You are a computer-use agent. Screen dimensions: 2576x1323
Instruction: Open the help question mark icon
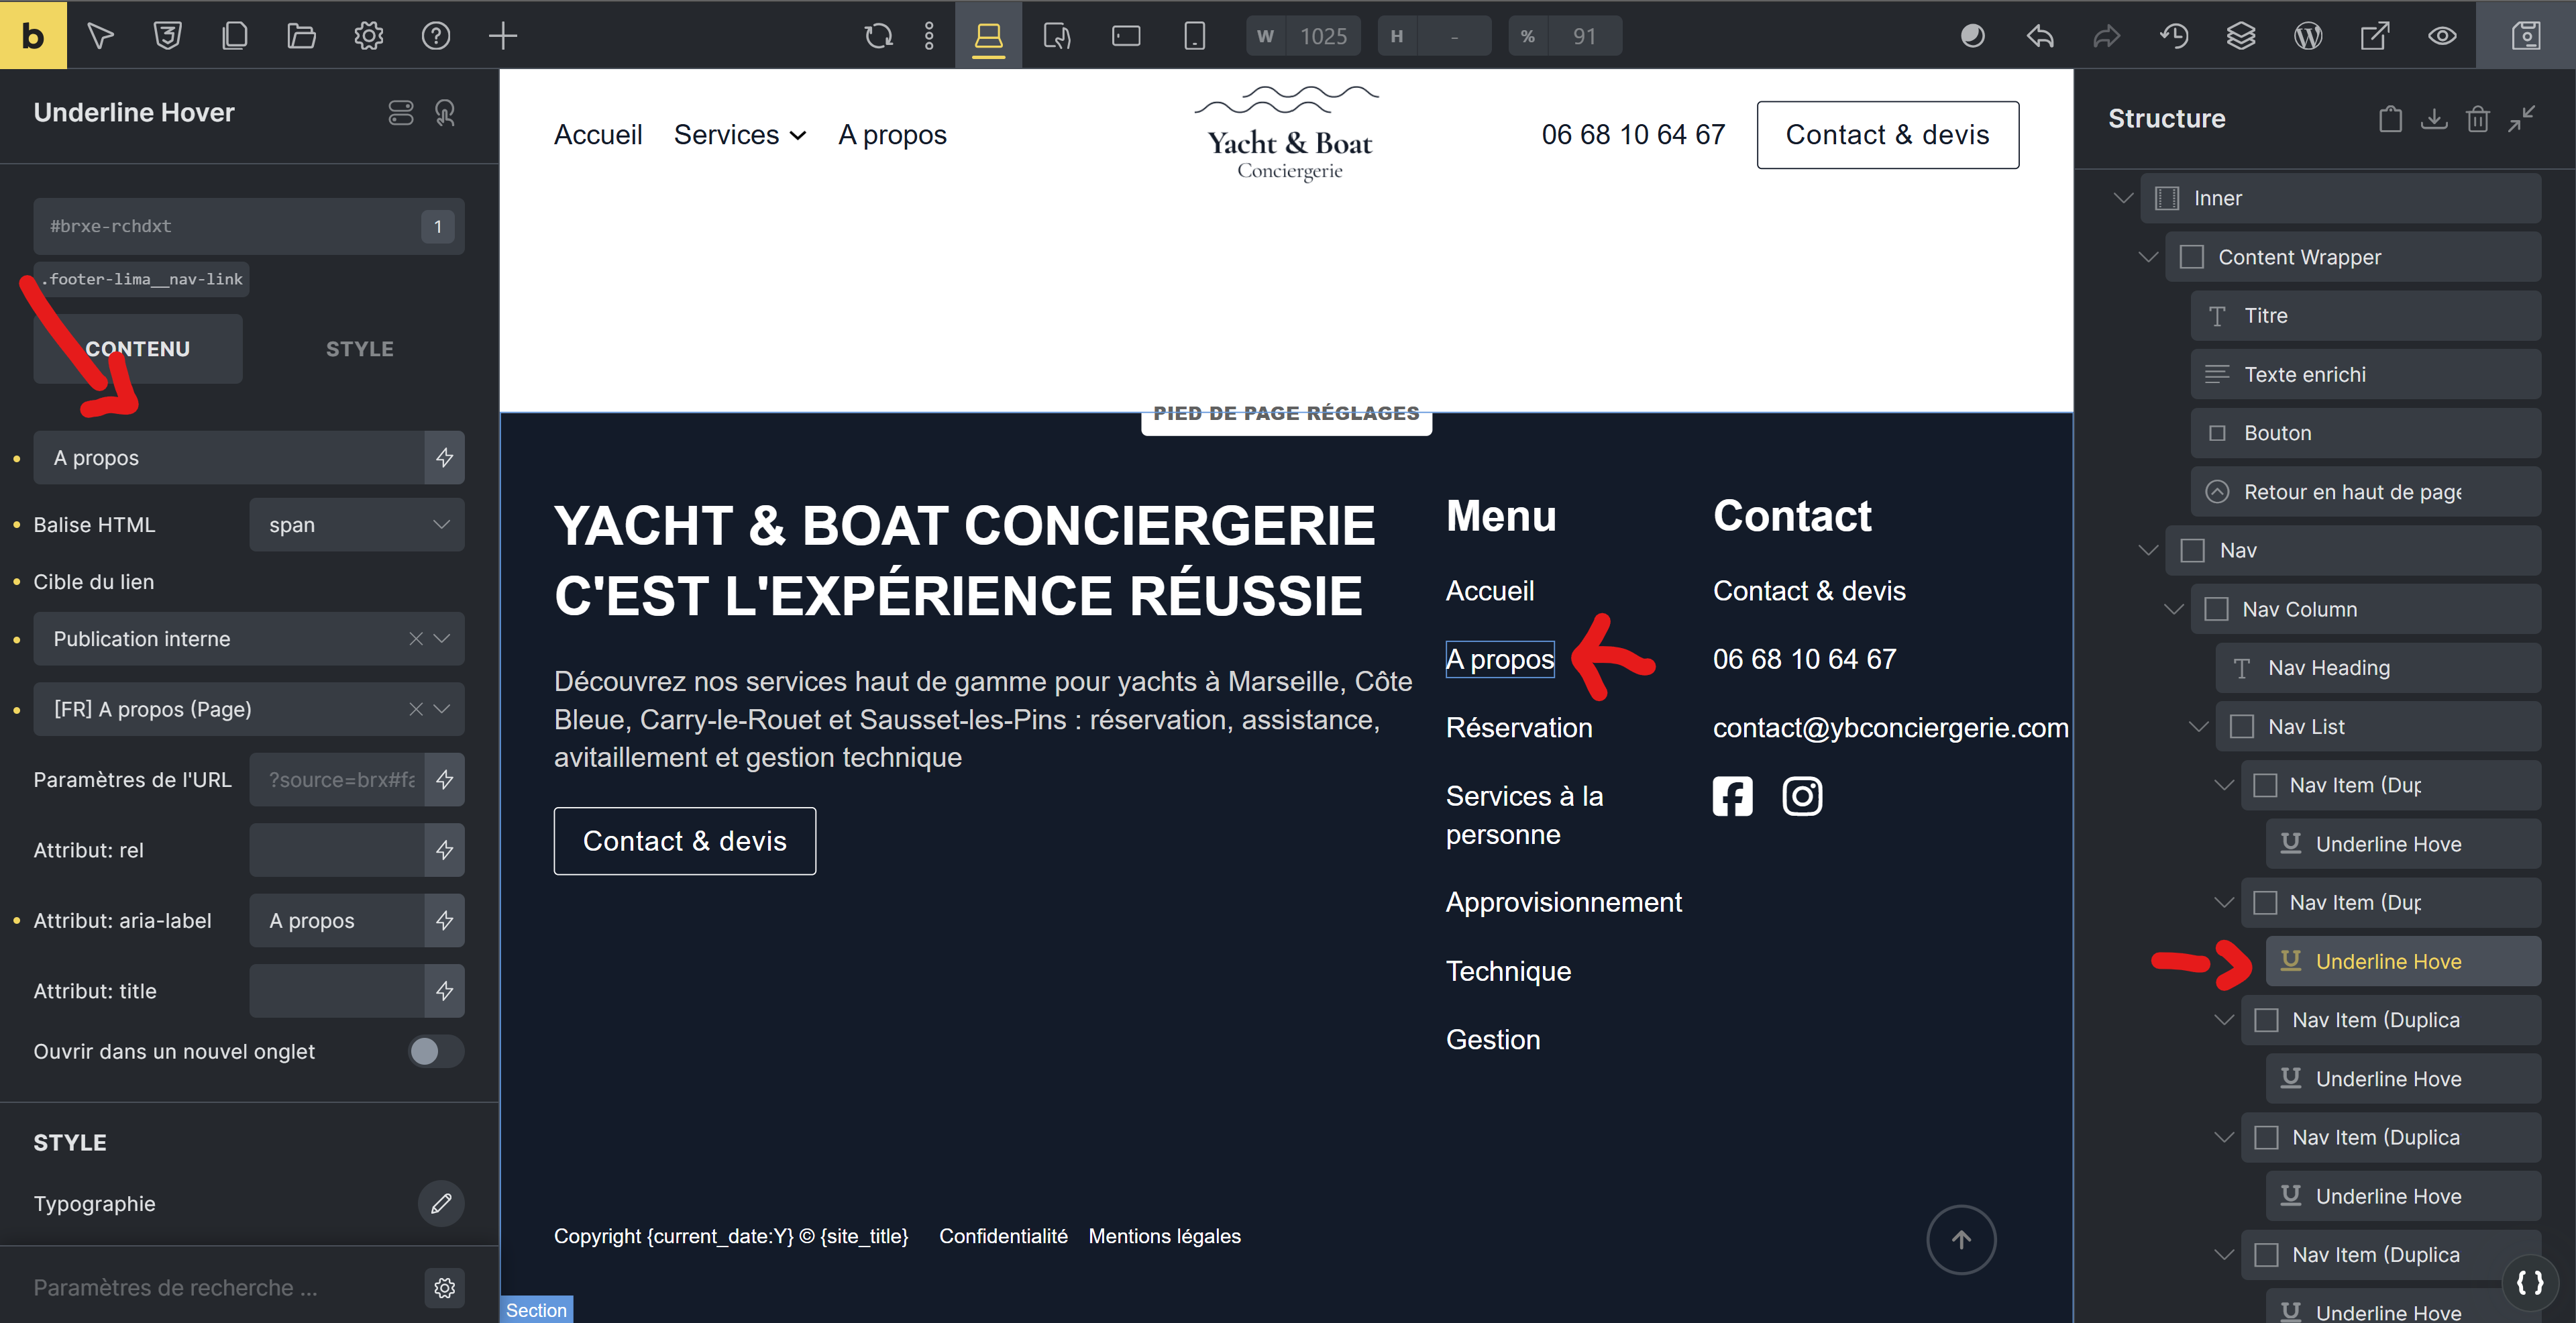pos(436,36)
